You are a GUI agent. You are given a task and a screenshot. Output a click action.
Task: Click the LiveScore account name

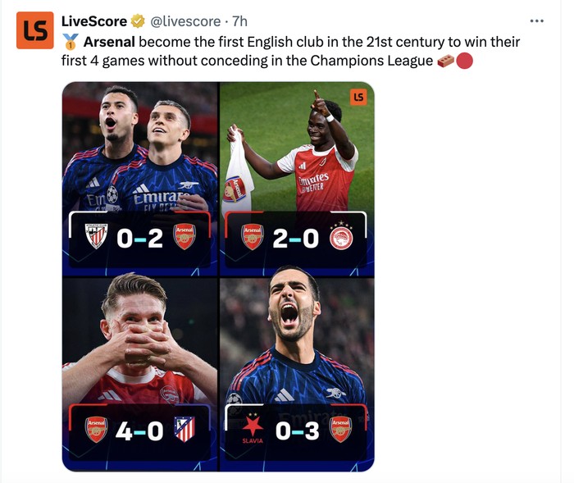click(94, 21)
